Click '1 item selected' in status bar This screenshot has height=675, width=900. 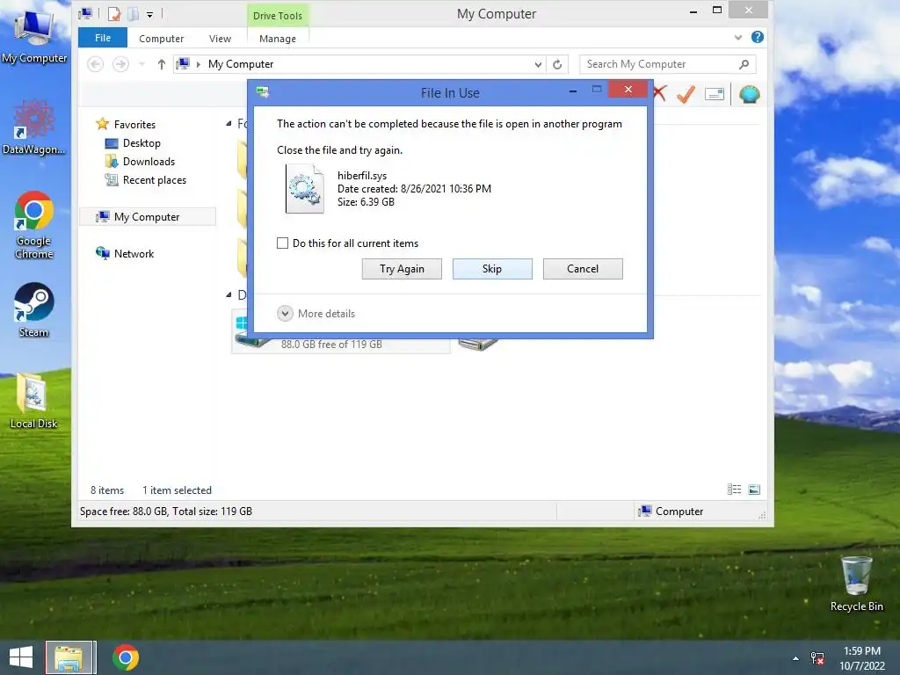tap(177, 490)
